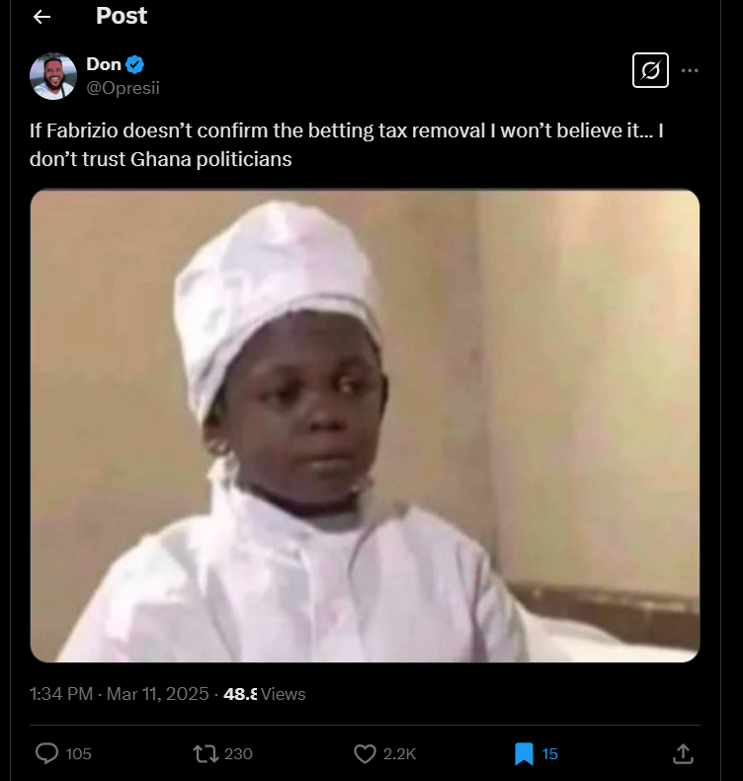The width and height of the screenshot is (743, 781).
Task: Click the reply speech bubble icon
Action: click(x=47, y=753)
